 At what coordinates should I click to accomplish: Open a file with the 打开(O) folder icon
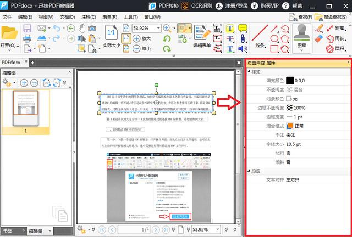pos(9,33)
